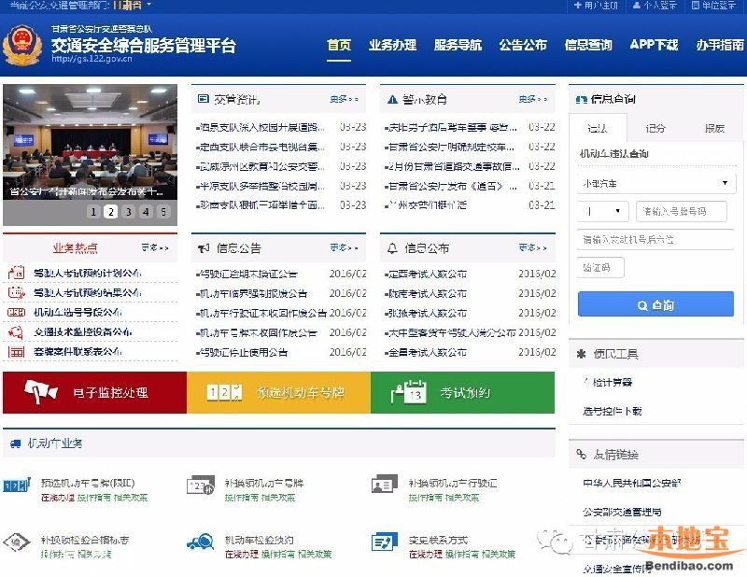Select slideshow page 1 indicator

93,212
